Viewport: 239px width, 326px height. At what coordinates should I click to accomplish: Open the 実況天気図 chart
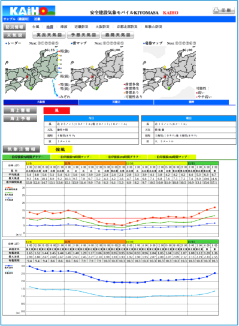49,35
